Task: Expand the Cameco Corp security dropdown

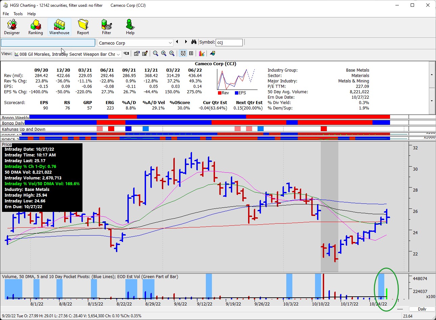Action: tap(170, 43)
